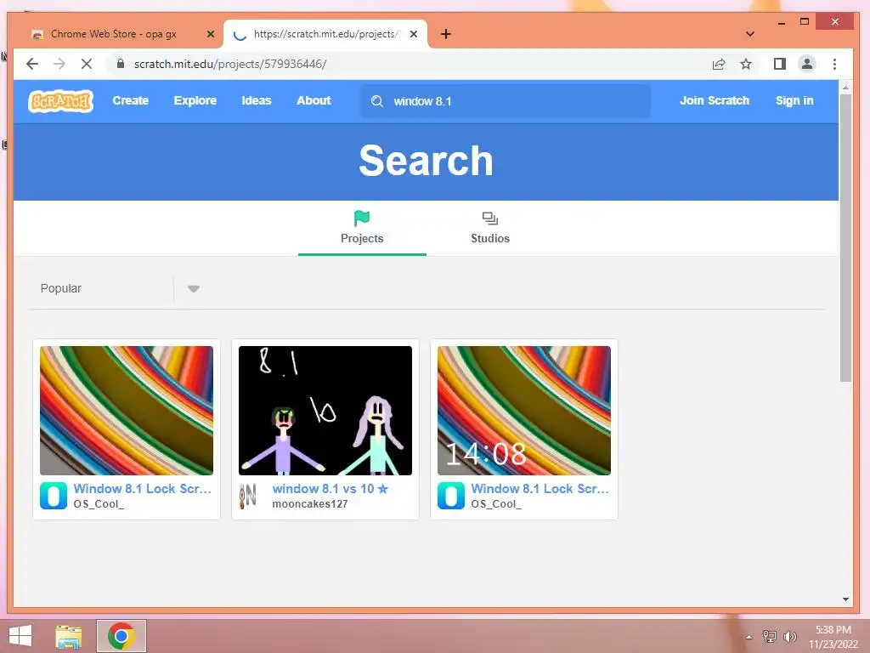Click OS_Cool_ username under the 14:08 project
870x653 pixels.
point(496,504)
